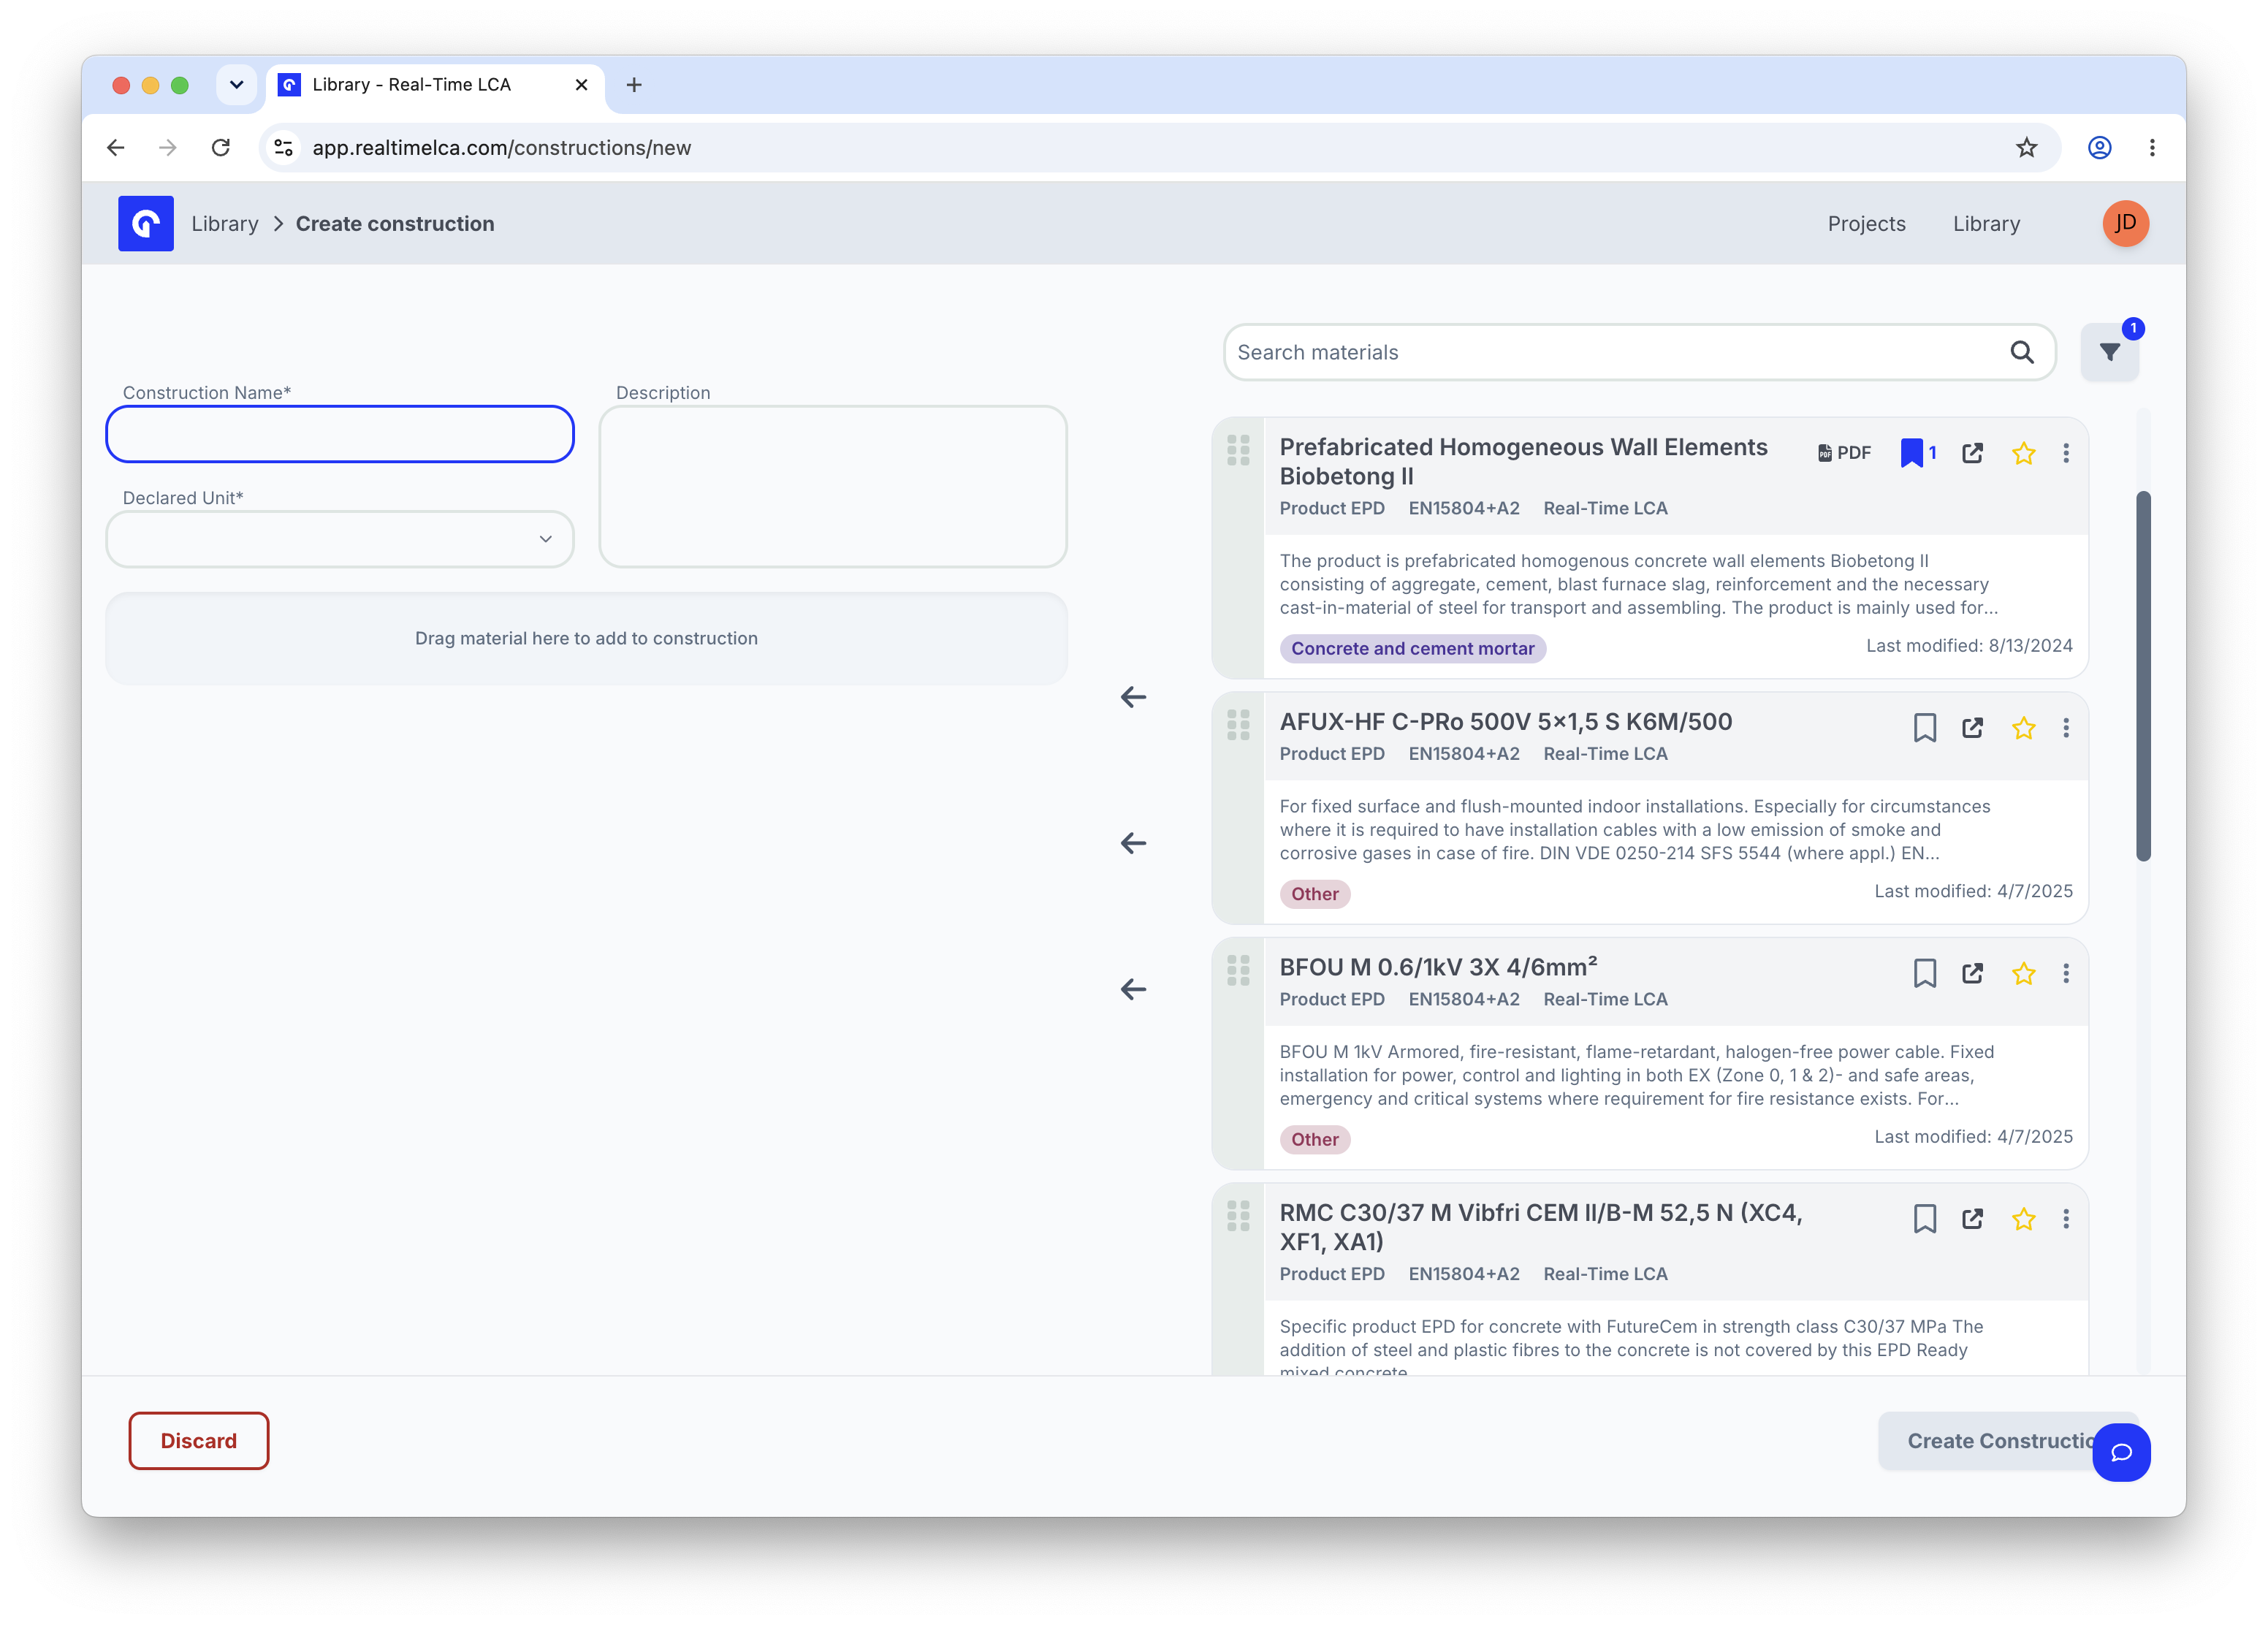Click the Concrete and cement mortar tag
2268x1625 pixels.
point(1412,648)
